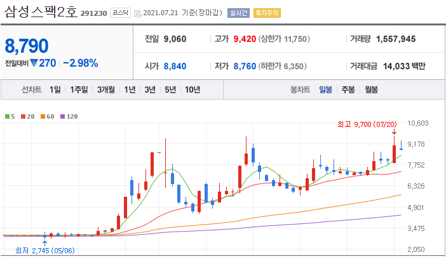This screenshot has width=446, height=257.
Task: Click the 저가 value 8,760
Action: point(245,66)
